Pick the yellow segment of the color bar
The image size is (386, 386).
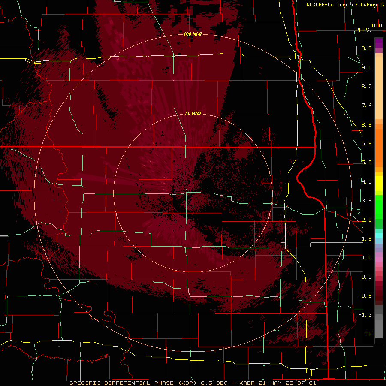pyautogui.click(x=379, y=184)
